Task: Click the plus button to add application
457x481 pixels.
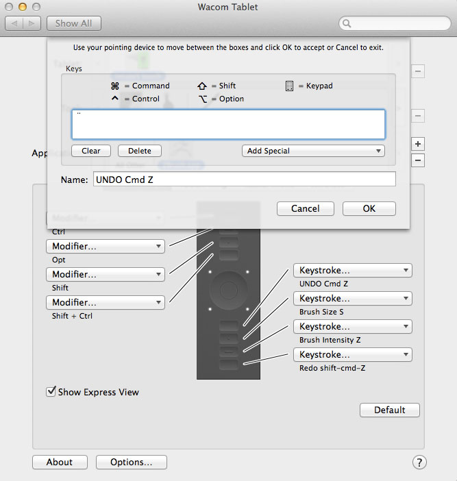Action: click(418, 144)
